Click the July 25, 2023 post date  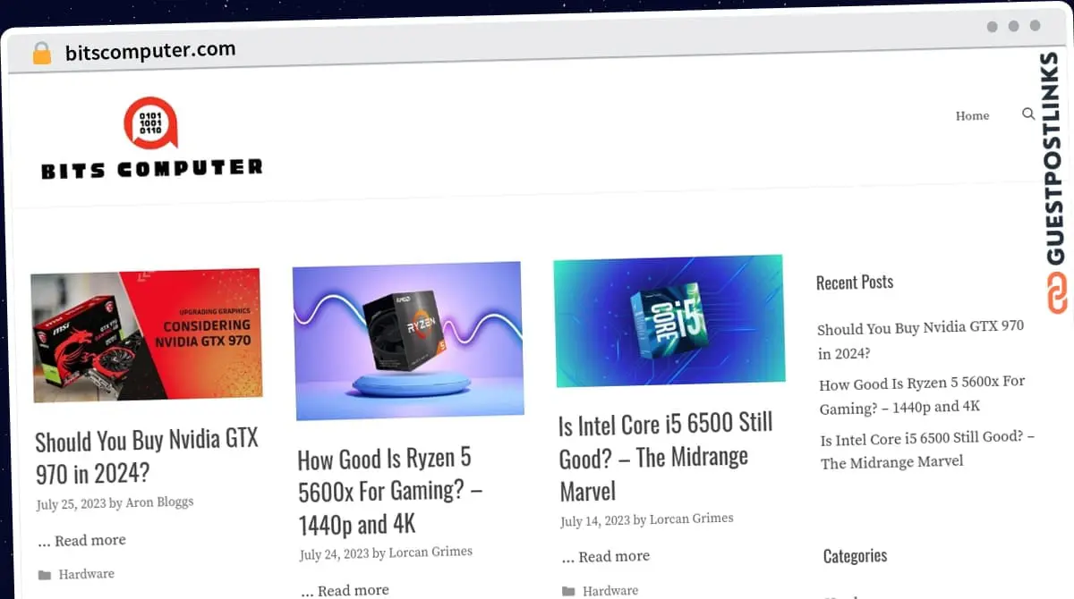(x=71, y=504)
